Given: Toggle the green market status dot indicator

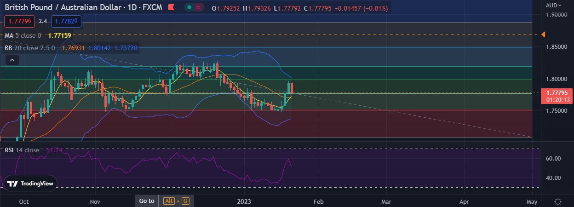Looking at the screenshot, I should click(190, 8).
